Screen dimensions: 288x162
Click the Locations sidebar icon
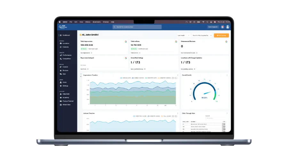click(61, 43)
